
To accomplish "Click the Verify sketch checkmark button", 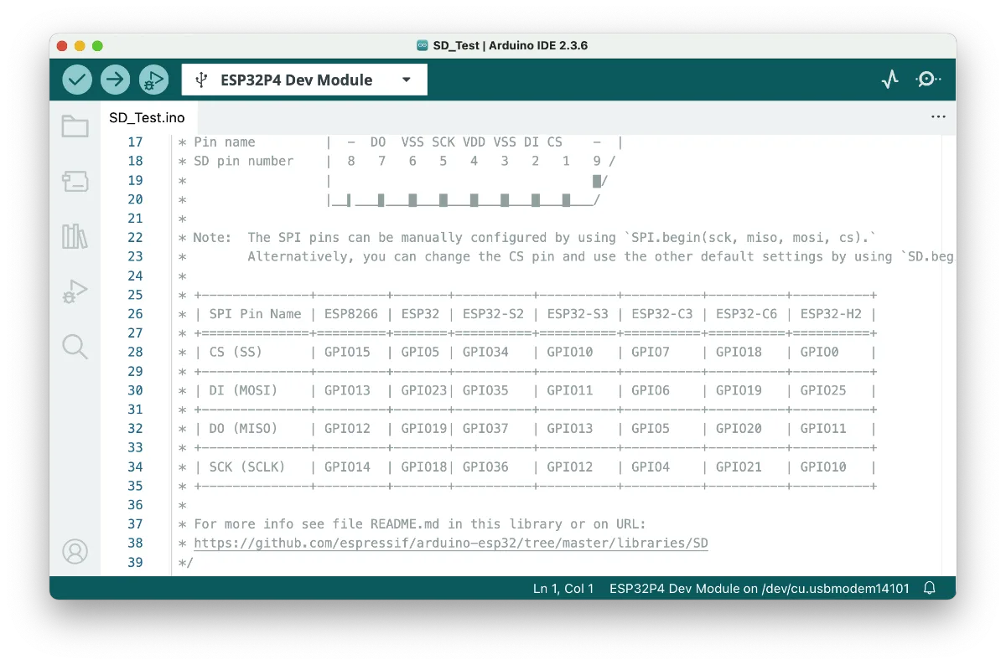I will [77, 80].
